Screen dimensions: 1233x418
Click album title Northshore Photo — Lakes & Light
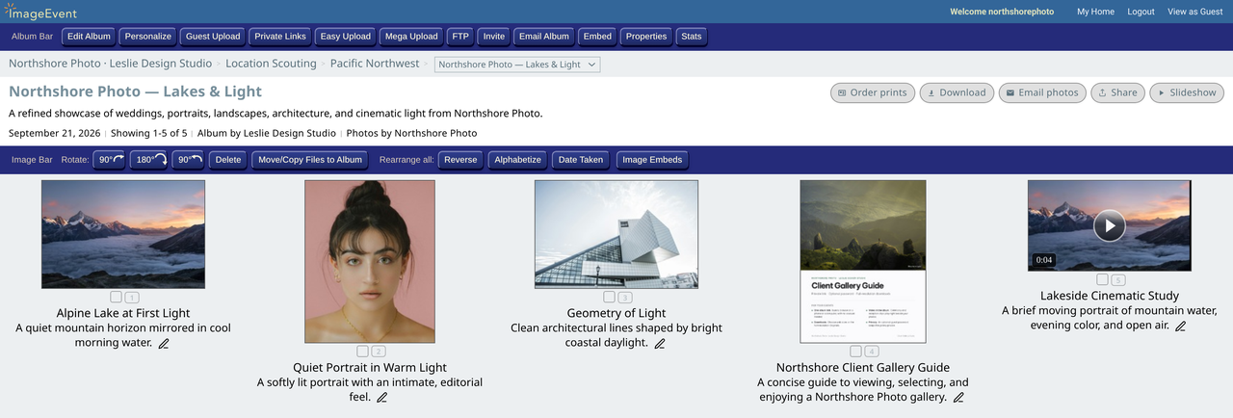(x=135, y=91)
